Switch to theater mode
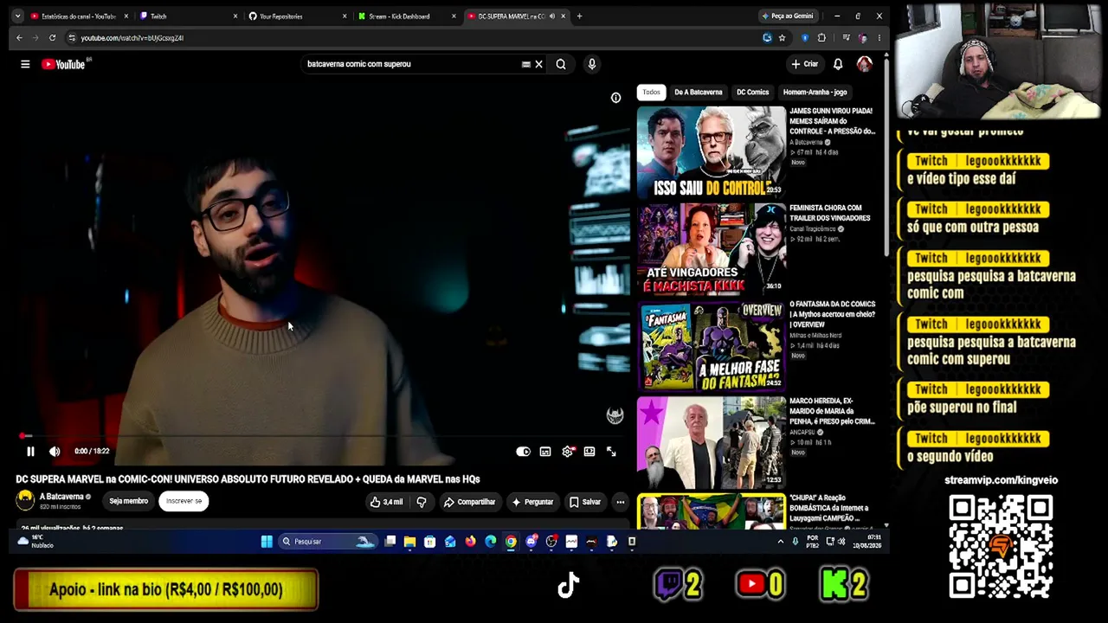 (589, 452)
